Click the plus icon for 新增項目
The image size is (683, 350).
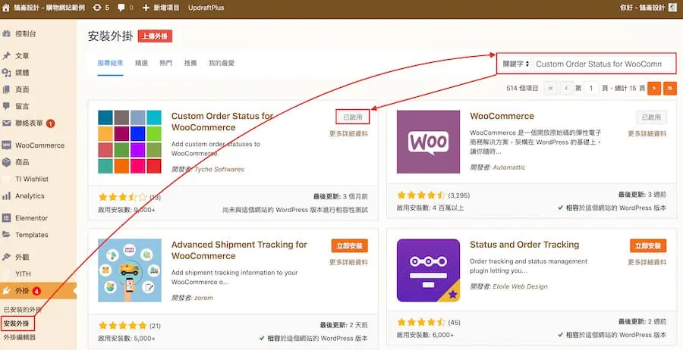point(146,8)
